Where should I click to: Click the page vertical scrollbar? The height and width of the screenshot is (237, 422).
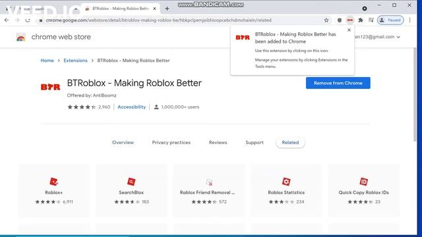tap(415, 94)
